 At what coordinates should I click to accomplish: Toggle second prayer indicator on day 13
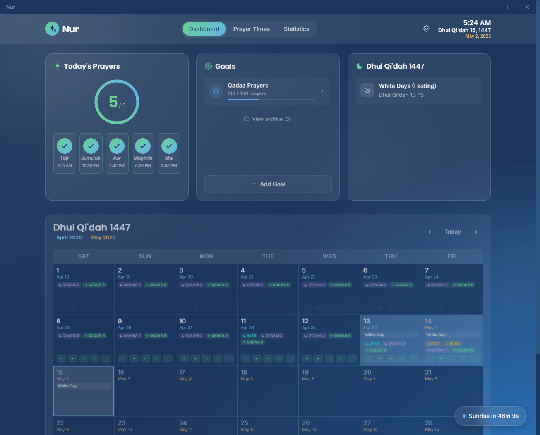coord(380,359)
